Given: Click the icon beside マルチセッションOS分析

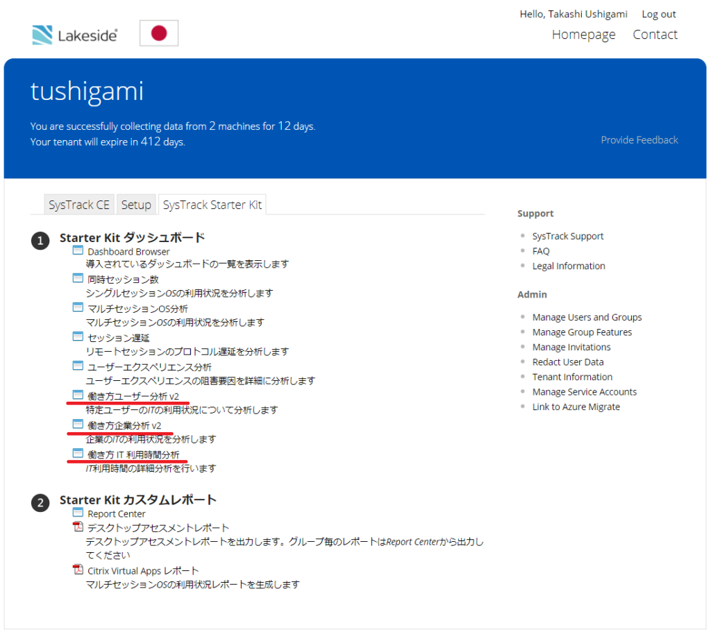Looking at the screenshot, I should click(x=78, y=307).
